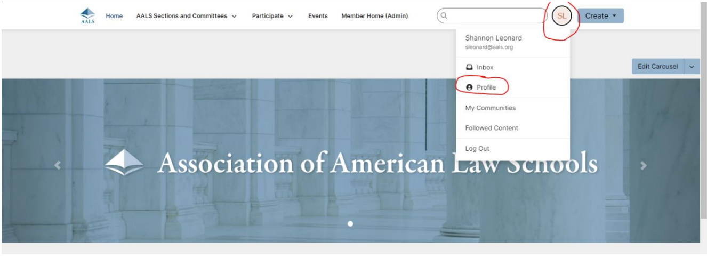Click the Association of American Law Schools banner
Image resolution: width=707 pixels, height=257 pixels.
[x=350, y=161]
